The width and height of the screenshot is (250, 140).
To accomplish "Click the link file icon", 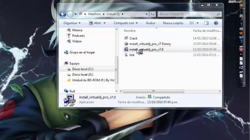I will (x=126, y=55).
